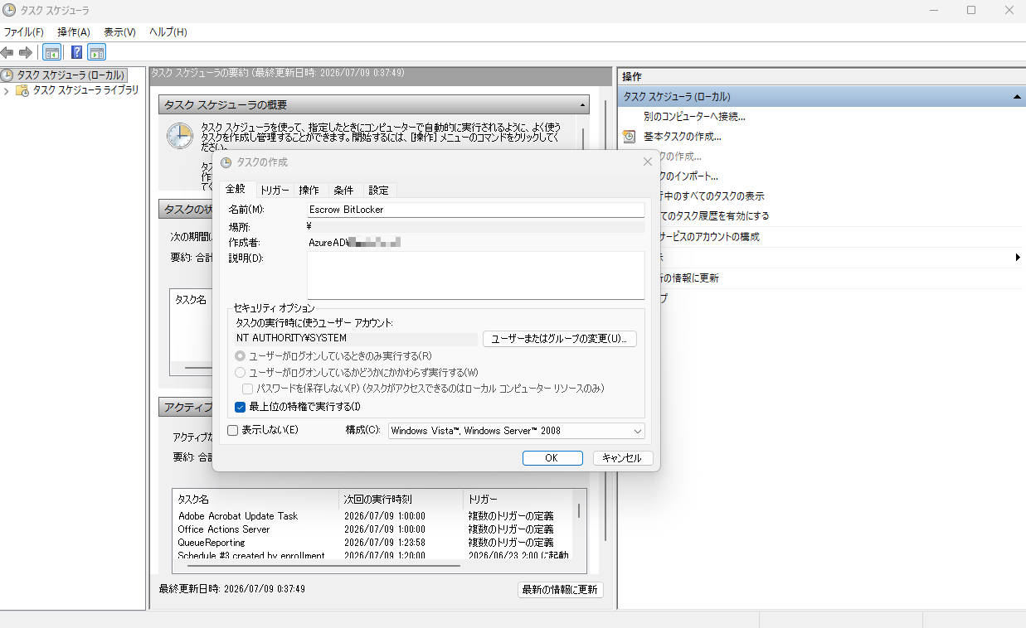Select タスク スケジューラ ライブラリ in tree
The height and width of the screenshot is (628, 1026).
point(85,90)
